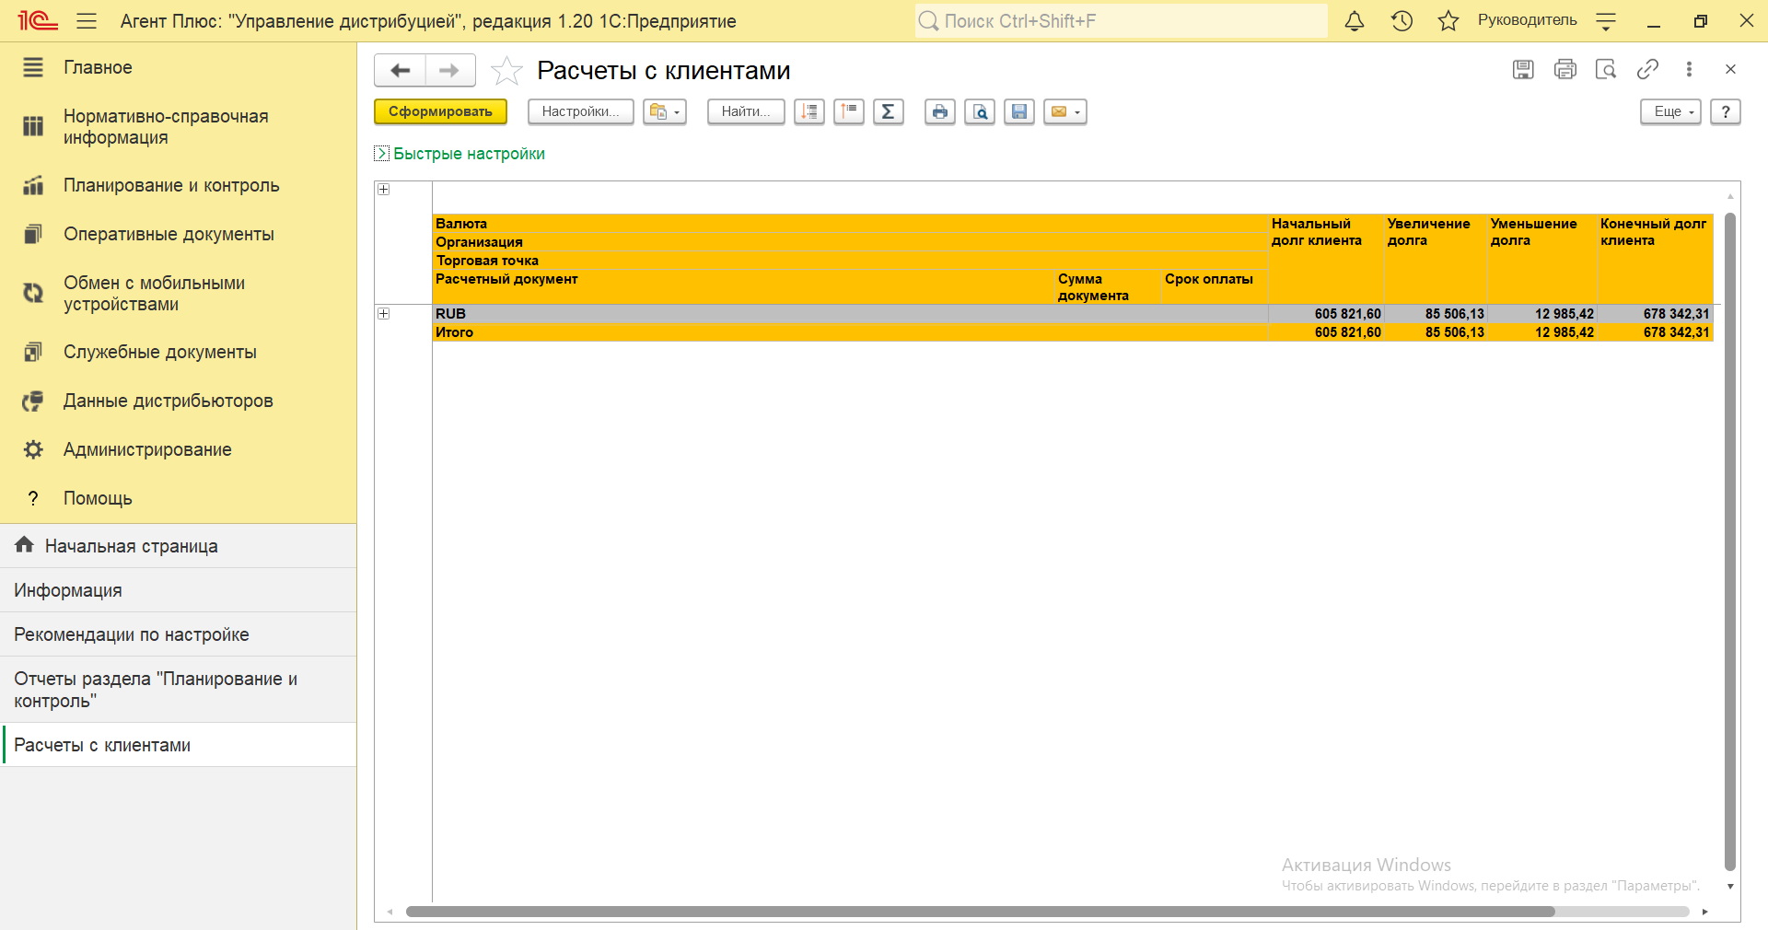
Task: Open print preview icon in report toolbar
Action: point(980,111)
